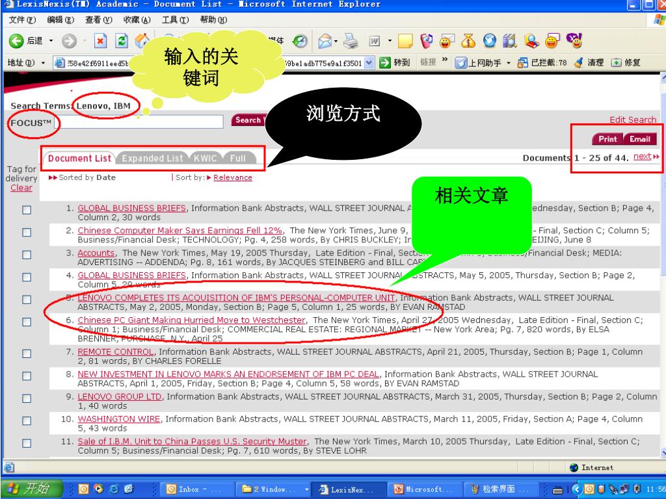The width and height of the screenshot is (666, 499).
Task: Switch to KWIC view tab
Action: (x=205, y=159)
